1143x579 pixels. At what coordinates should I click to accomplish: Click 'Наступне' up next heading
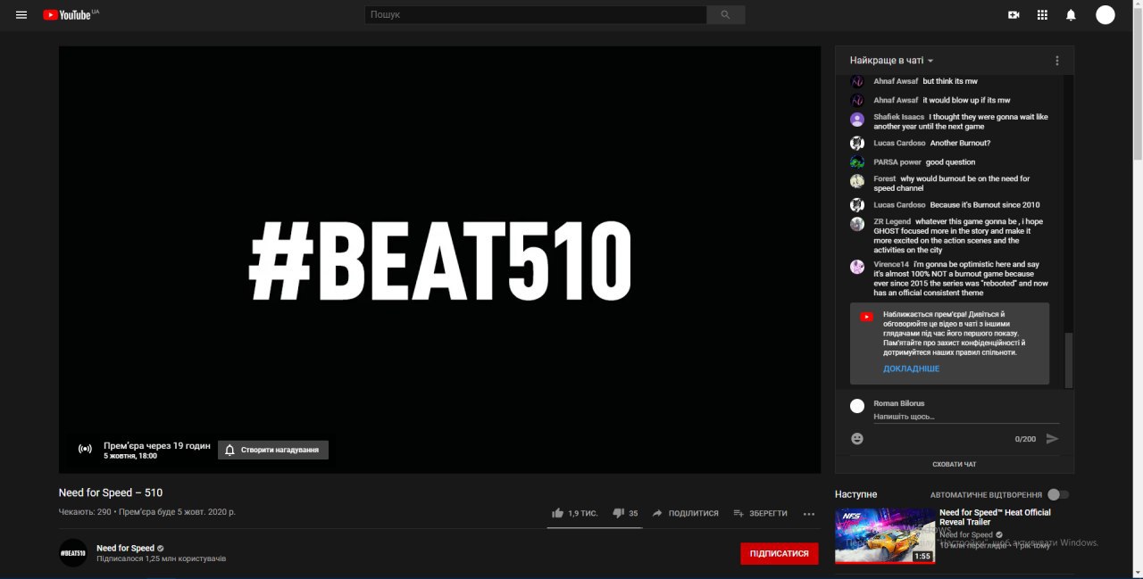856,494
